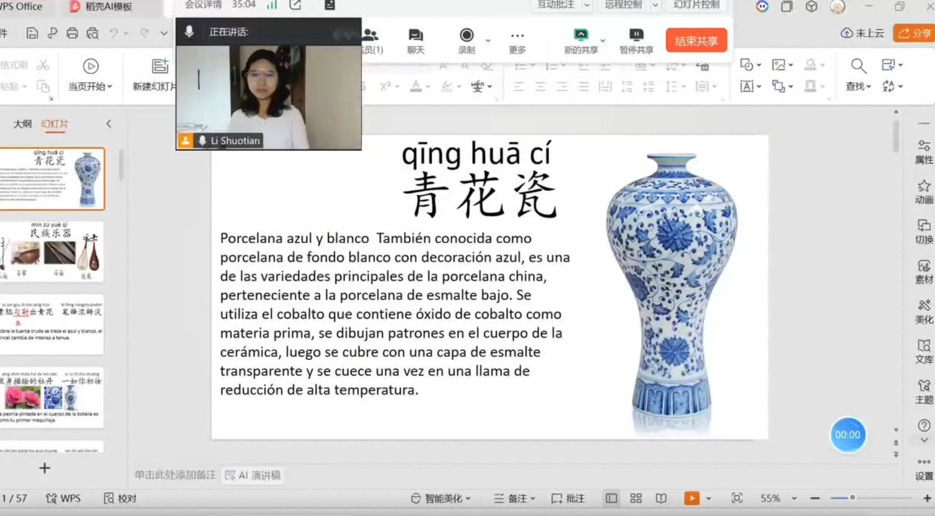Click the AI 演讲稿 button
The height and width of the screenshot is (516, 935).
click(x=253, y=475)
